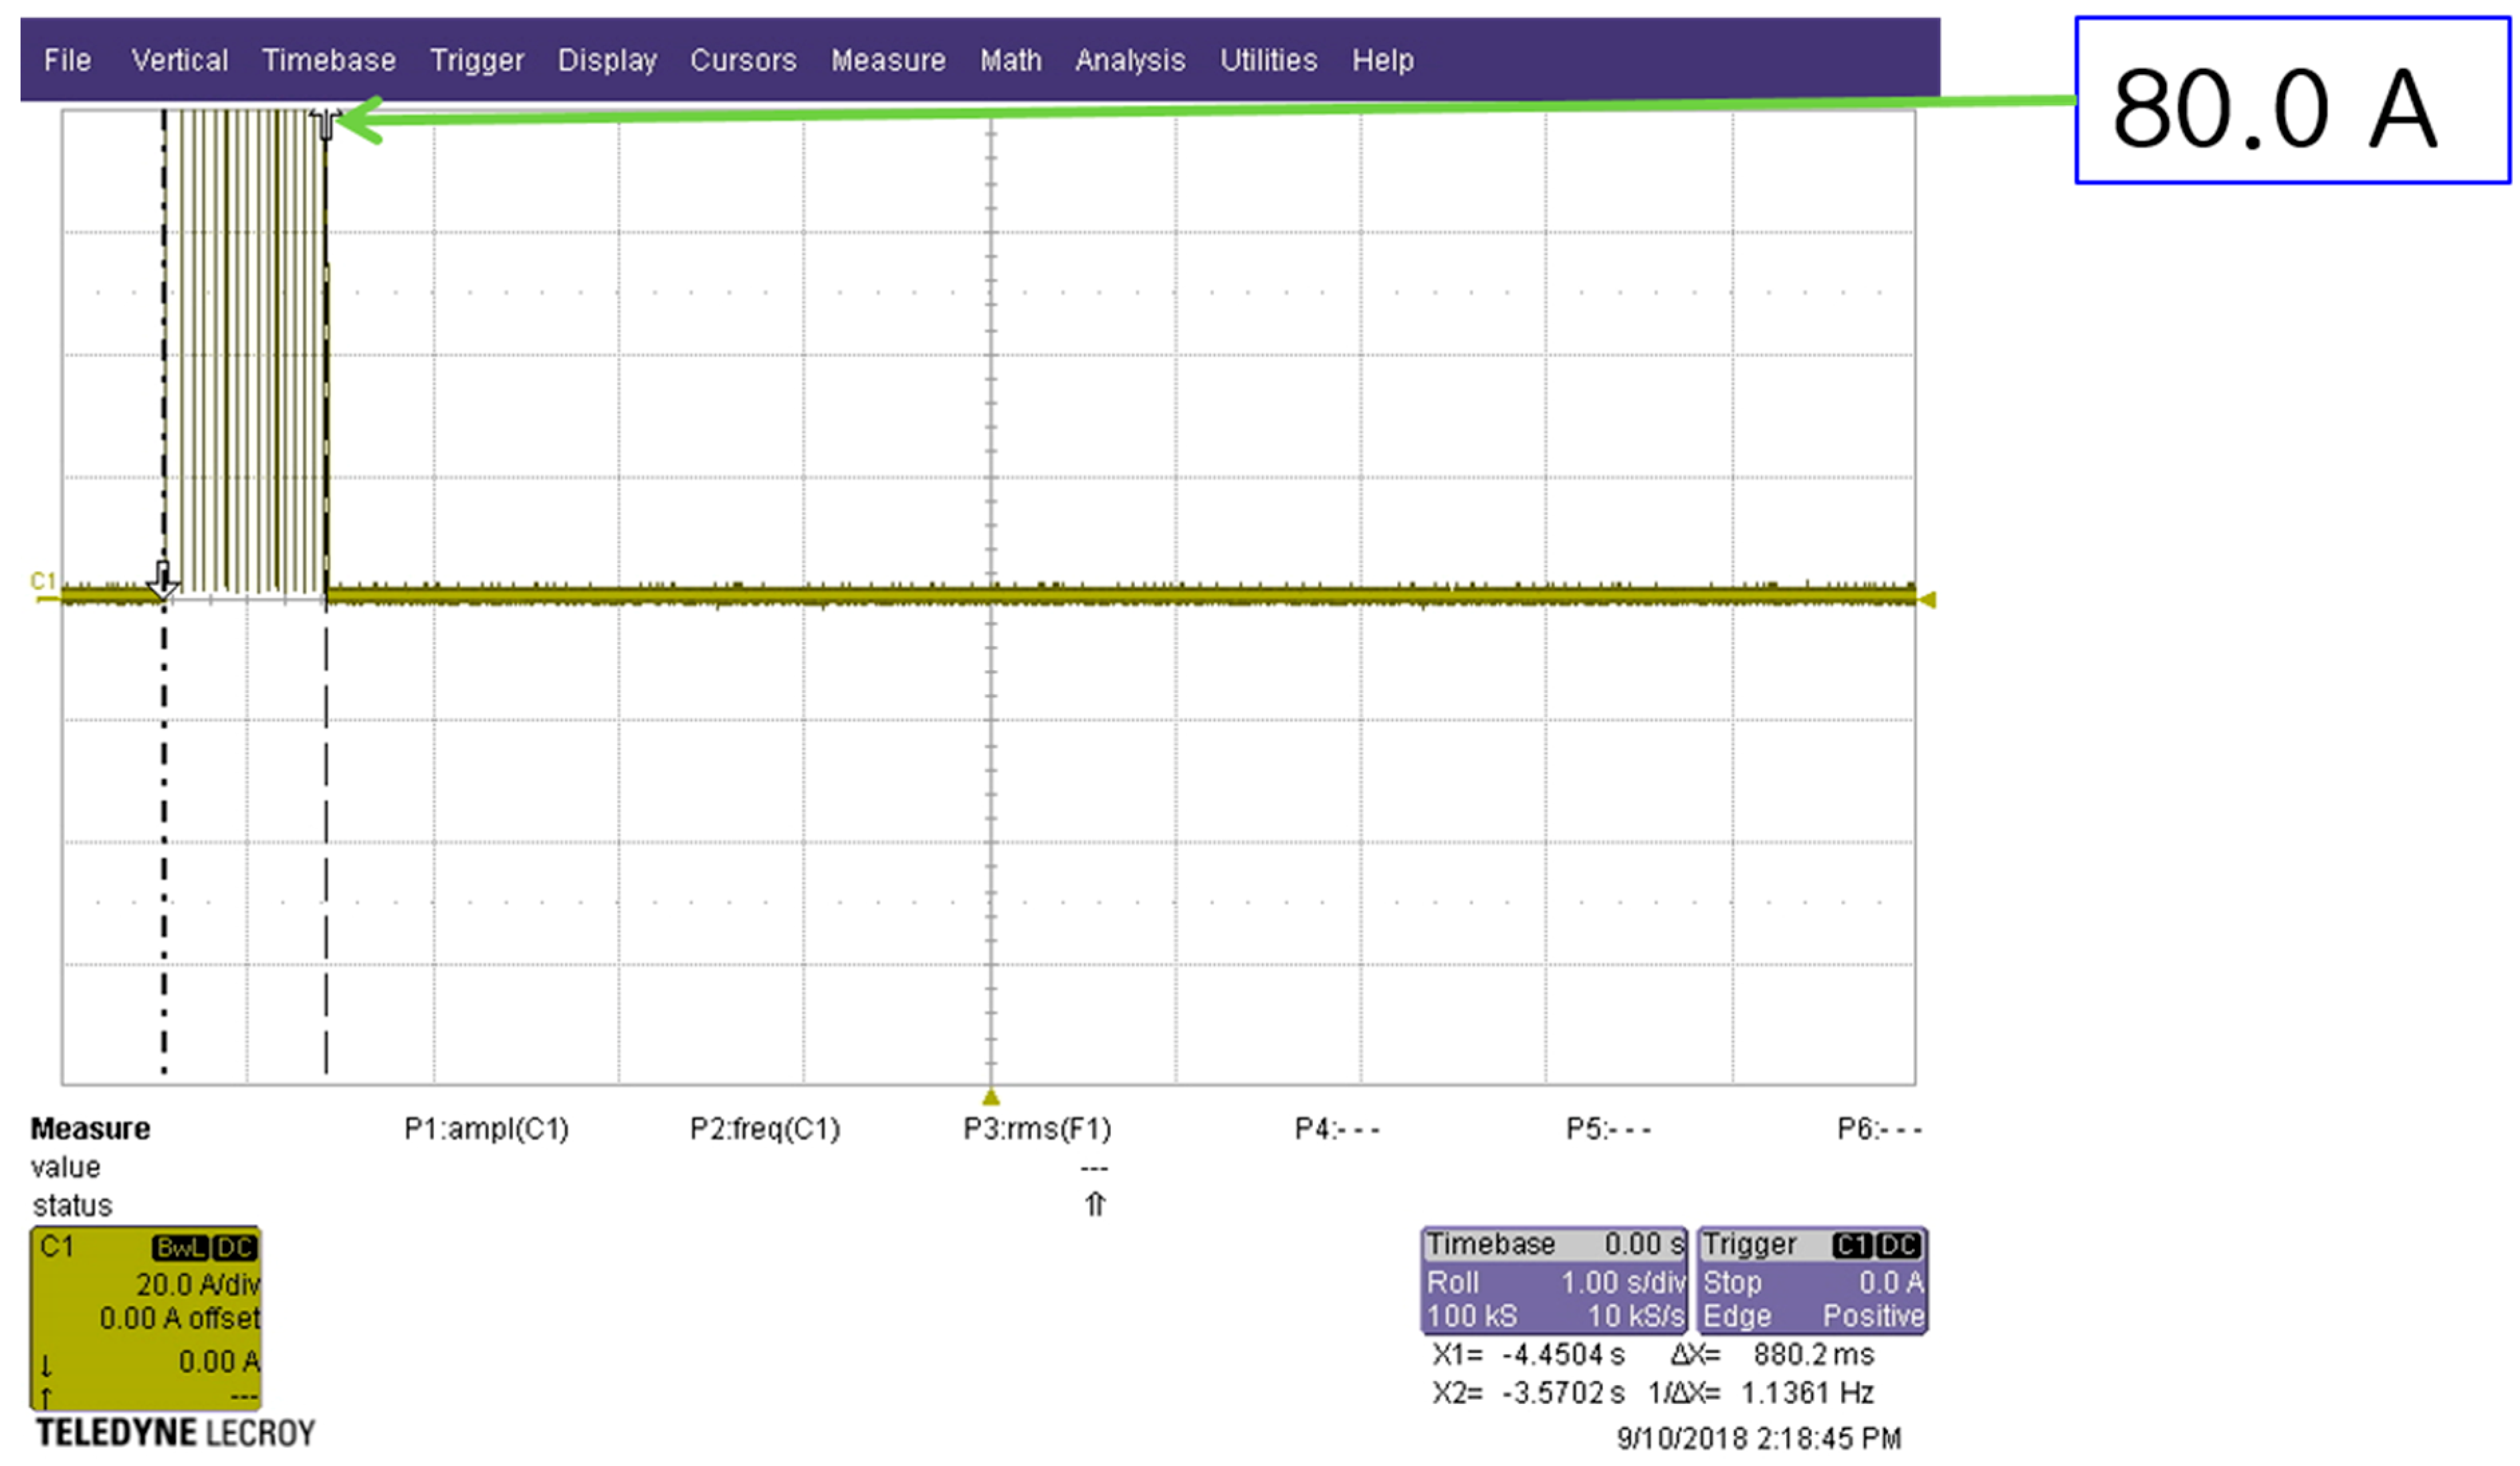The image size is (2520, 1466).
Task: Click the P1:ampl(C1) measurement label
Action: pyautogui.click(x=486, y=1129)
